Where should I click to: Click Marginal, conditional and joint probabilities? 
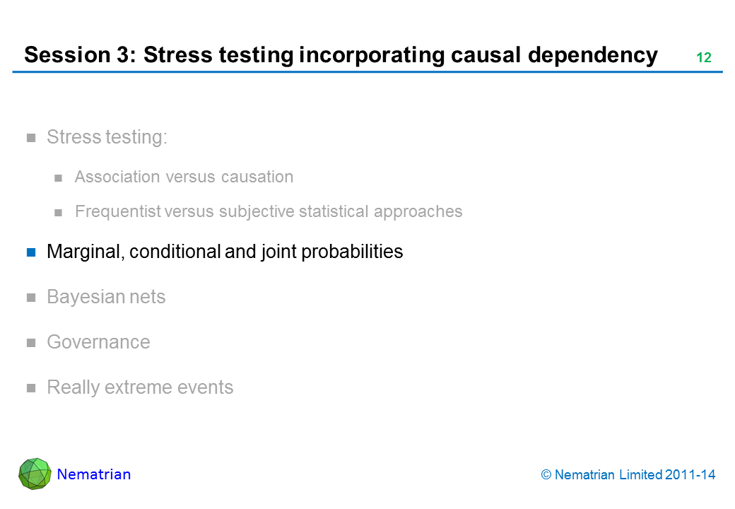[x=225, y=252]
